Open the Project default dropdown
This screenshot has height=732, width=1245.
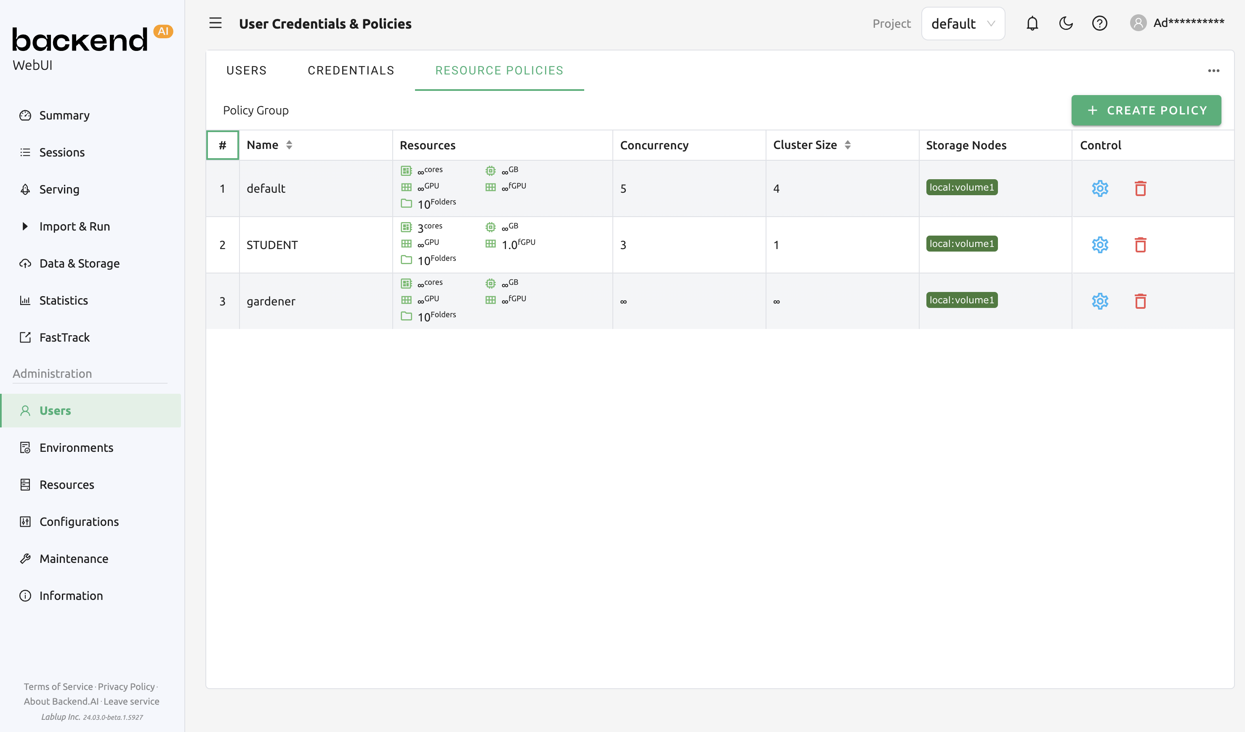pos(963,23)
